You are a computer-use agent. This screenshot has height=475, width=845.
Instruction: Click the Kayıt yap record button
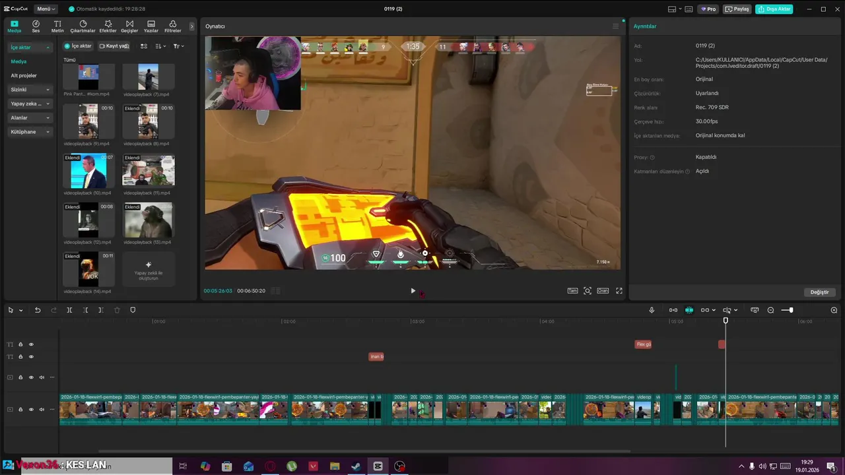114,46
